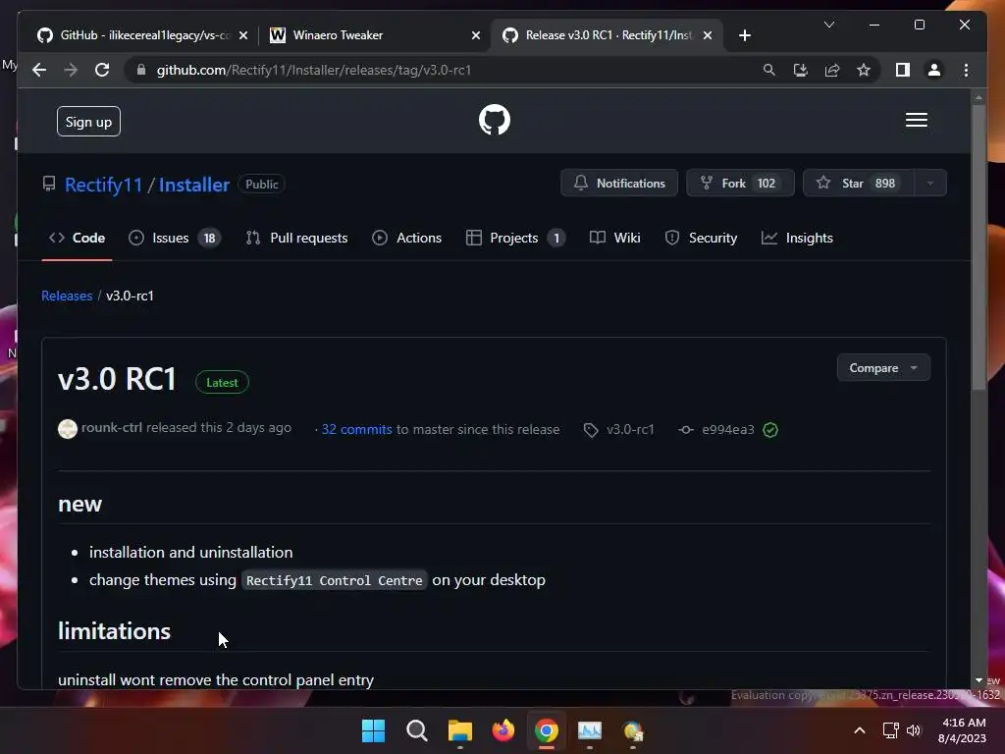Expand the Star lists dropdown arrow
1005x754 pixels.
[x=930, y=184]
